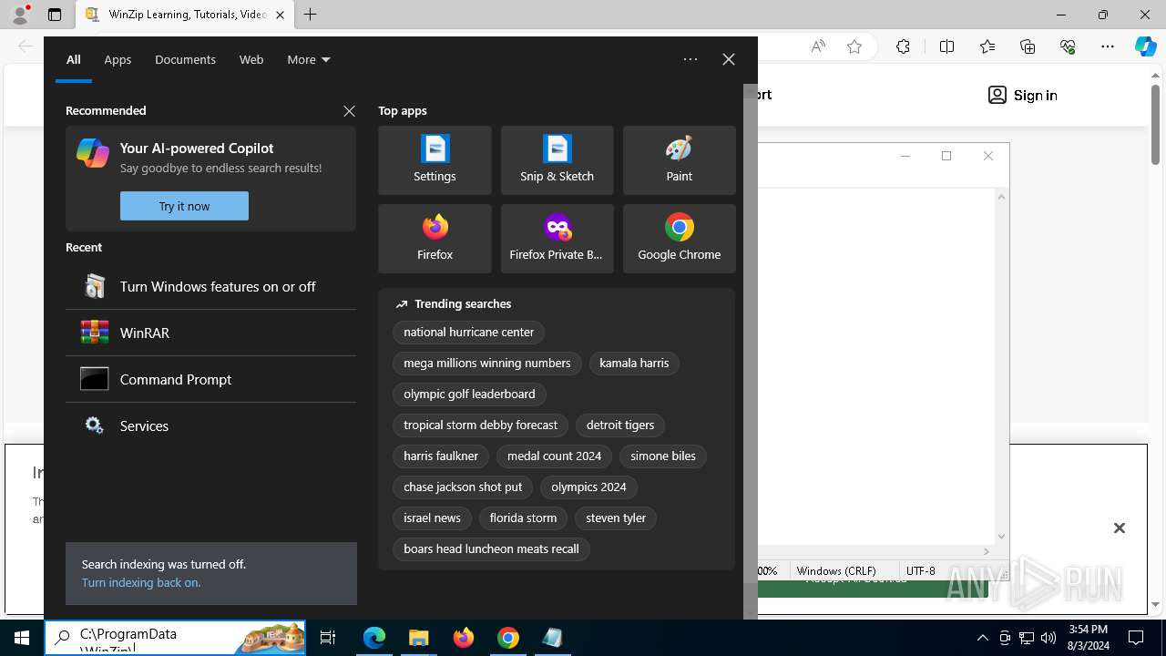Select chase jackson shot put search
The height and width of the screenshot is (656, 1166).
[x=463, y=487]
